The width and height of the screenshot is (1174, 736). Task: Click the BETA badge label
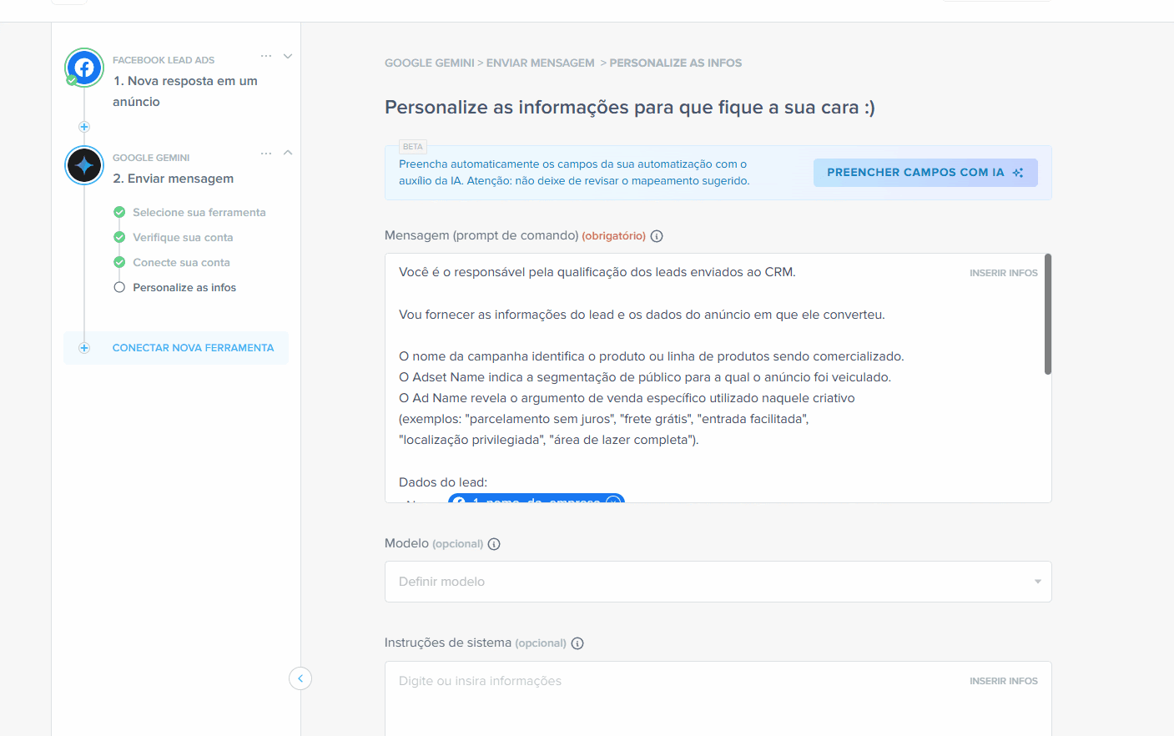(413, 147)
